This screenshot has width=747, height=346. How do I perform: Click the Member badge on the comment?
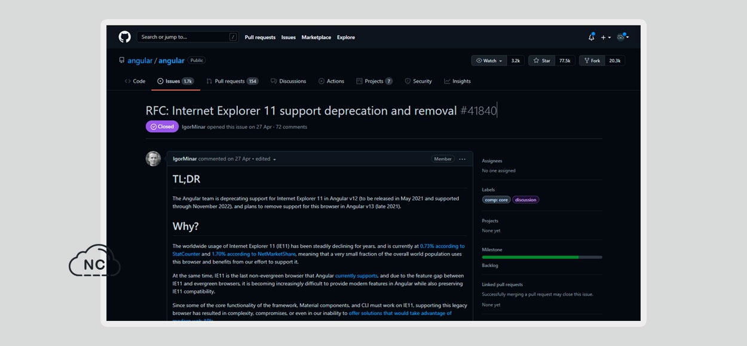point(443,159)
